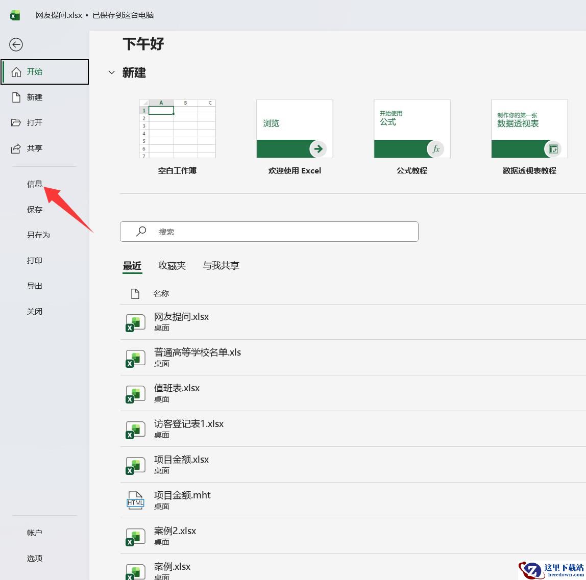Click the share icon beside 共享
This screenshot has width=586, height=580.
pyautogui.click(x=16, y=148)
